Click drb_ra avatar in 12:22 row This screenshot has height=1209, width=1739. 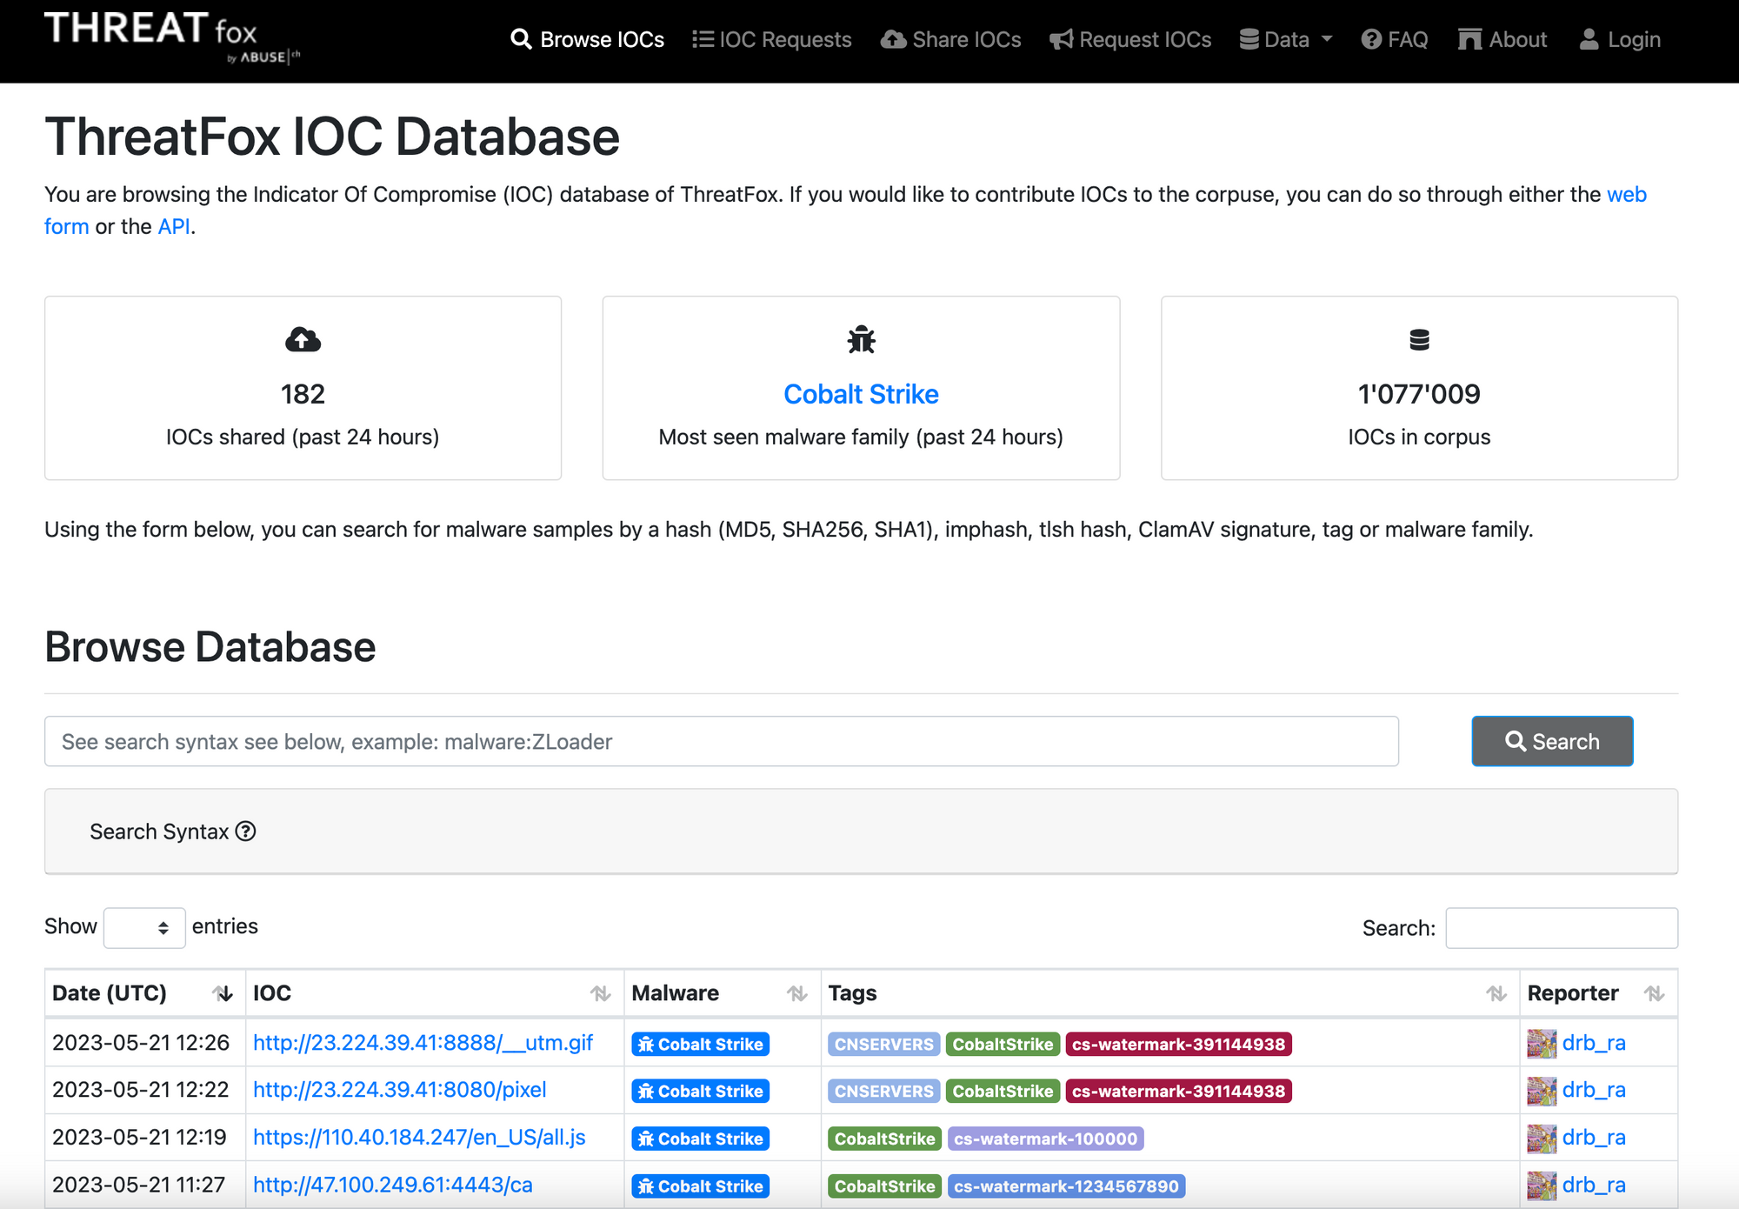click(x=1542, y=1091)
